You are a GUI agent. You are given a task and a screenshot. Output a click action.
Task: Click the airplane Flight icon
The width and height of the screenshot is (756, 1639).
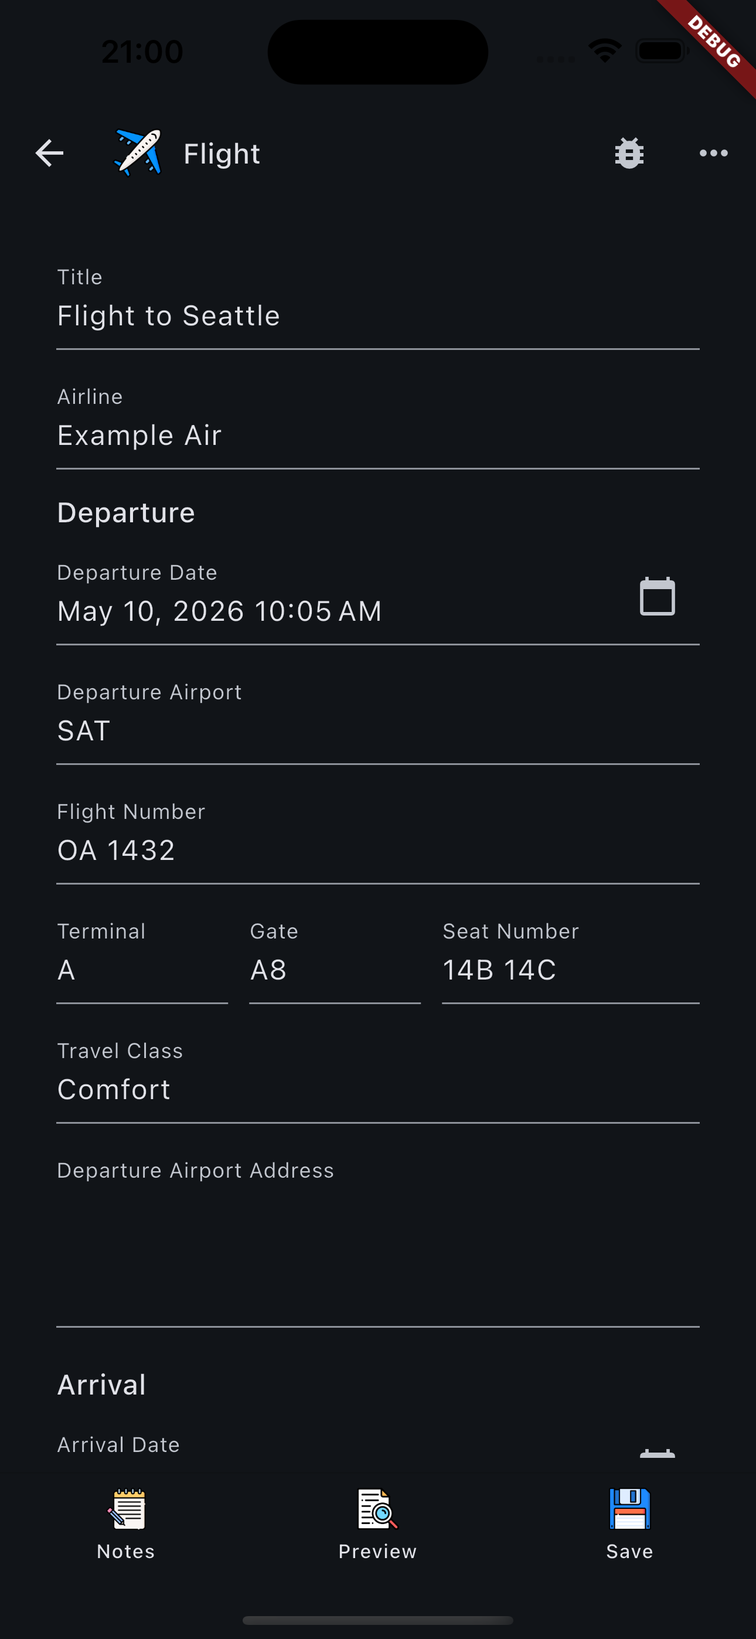tap(138, 152)
